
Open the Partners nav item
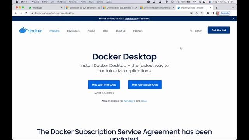138,31
